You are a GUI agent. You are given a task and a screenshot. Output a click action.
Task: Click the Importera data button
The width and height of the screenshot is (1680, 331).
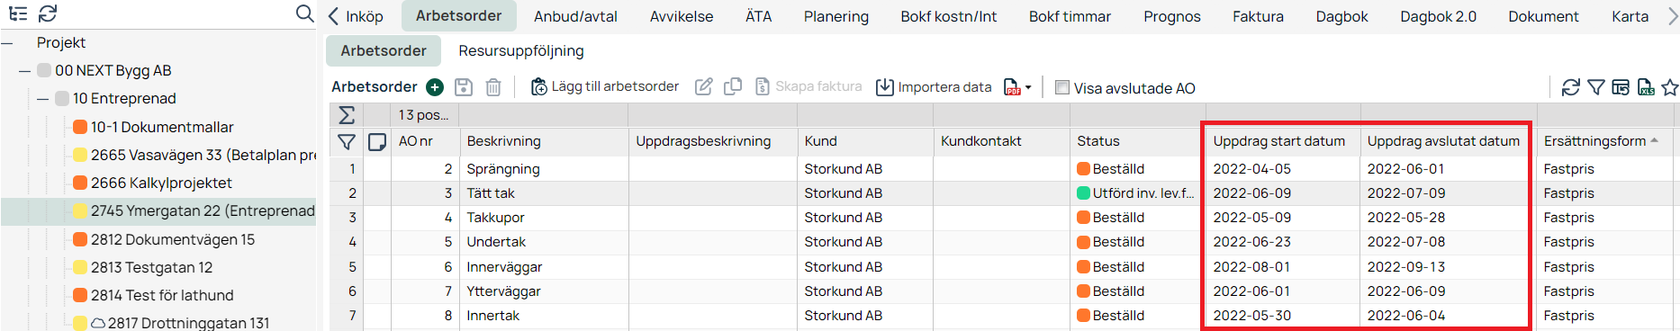[x=934, y=86]
